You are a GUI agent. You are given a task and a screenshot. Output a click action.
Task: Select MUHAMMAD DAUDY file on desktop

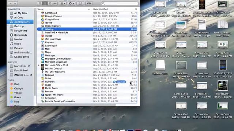tap(202, 28)
